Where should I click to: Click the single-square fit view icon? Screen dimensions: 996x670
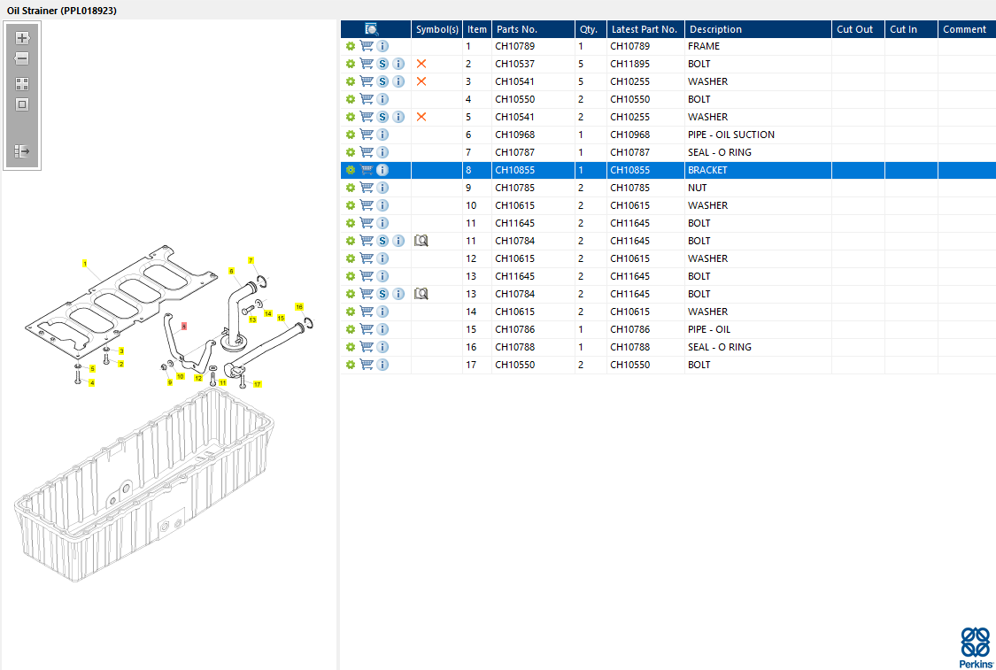22,104
